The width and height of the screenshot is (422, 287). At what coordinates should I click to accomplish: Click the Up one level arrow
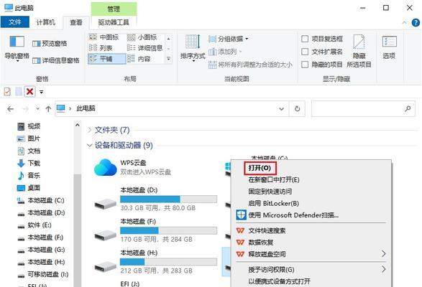click(48, 109)
